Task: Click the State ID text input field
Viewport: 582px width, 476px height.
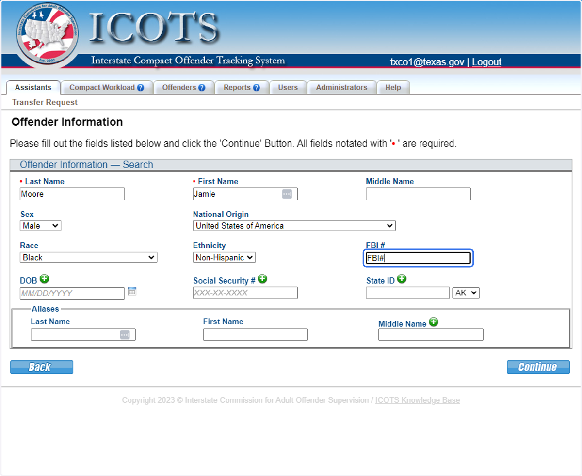Action: (x=408, y=293)
